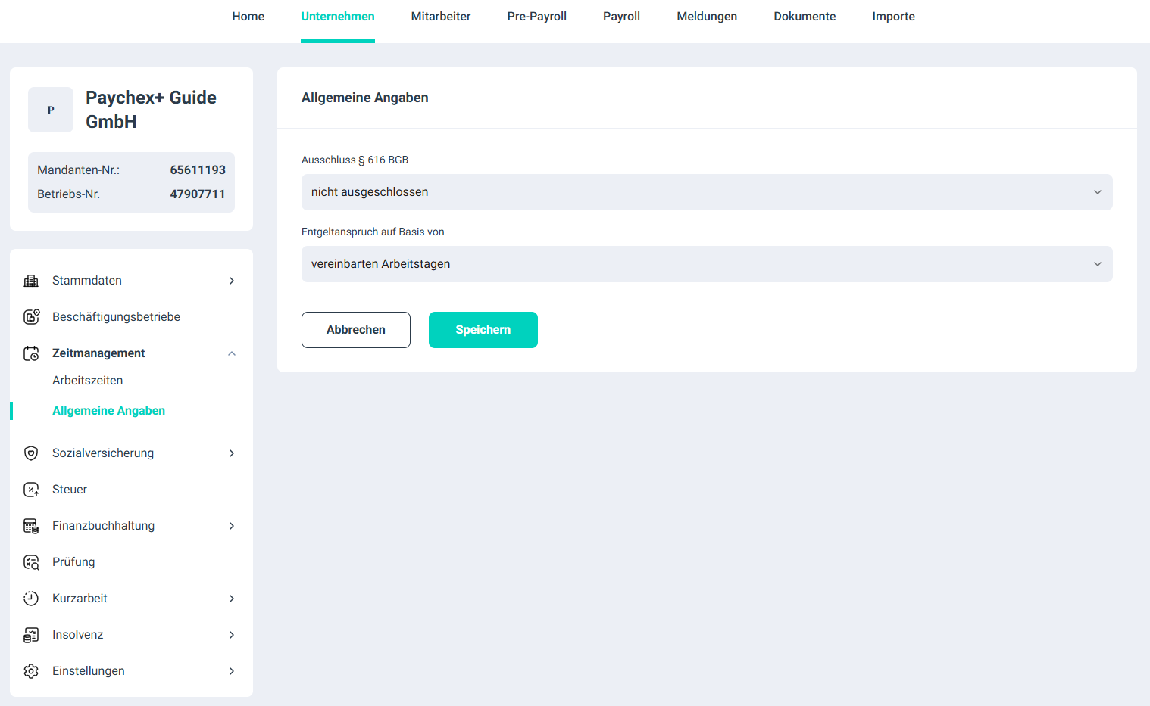Click the Beschäftigungsbetriebe sidebar icon
This screenshot has width=1150, height=706.
pyautogui.click(x=31, y=317)
